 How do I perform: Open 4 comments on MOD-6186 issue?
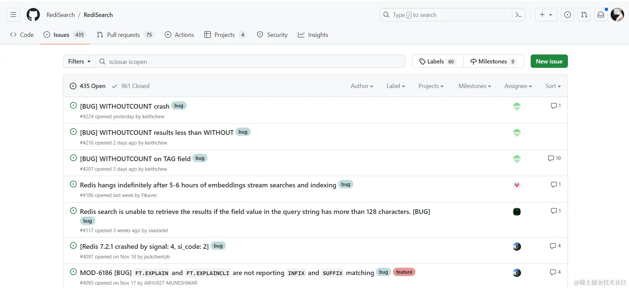(x=555, y=272)
